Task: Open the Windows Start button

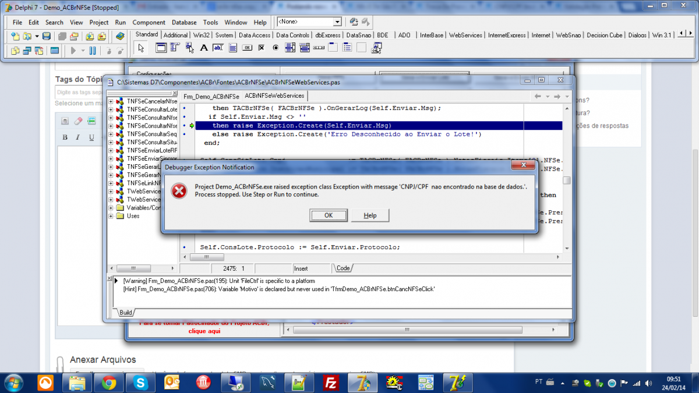Action: coord(13,383)
